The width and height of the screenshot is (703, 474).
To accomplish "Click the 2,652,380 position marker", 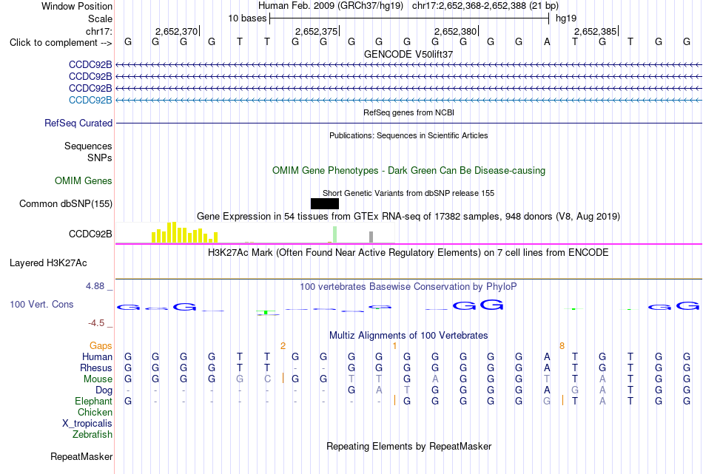I will (x=456, y=31).
